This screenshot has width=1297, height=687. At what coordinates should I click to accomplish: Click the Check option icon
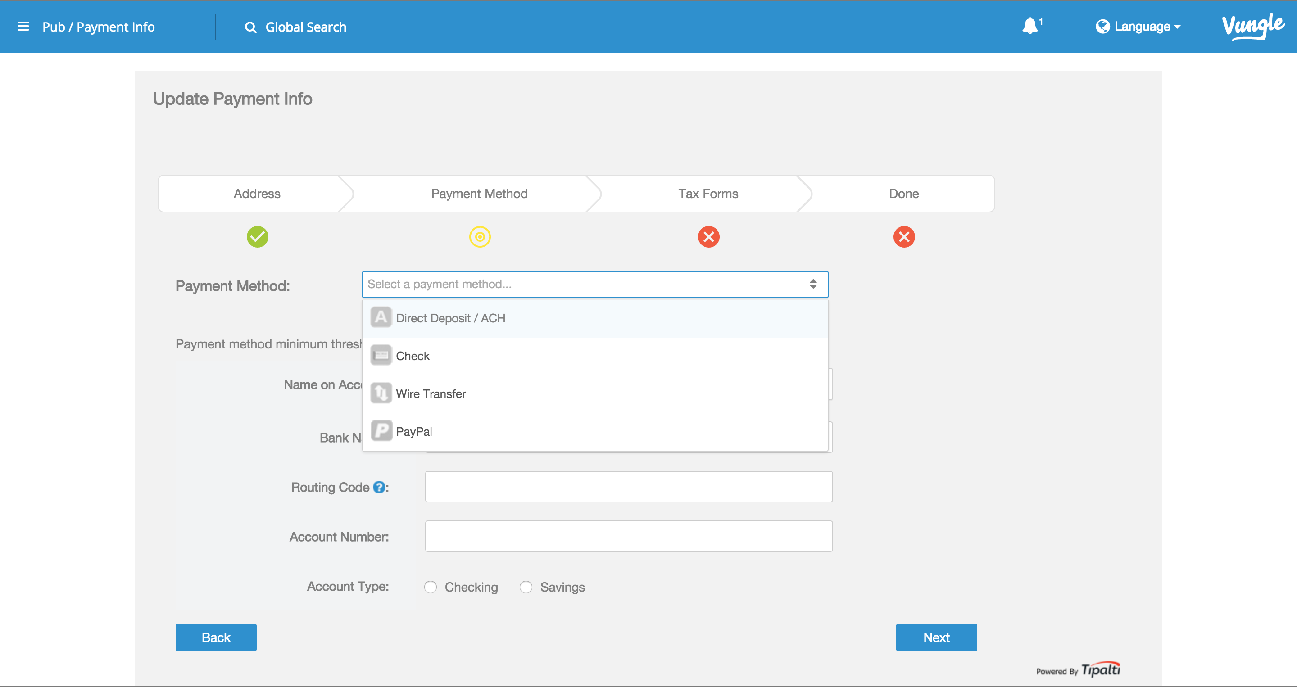(381, 355)
